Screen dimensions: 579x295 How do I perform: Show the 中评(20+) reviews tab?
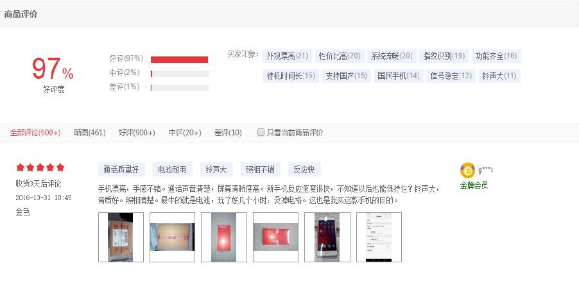[x=185, y=133]
